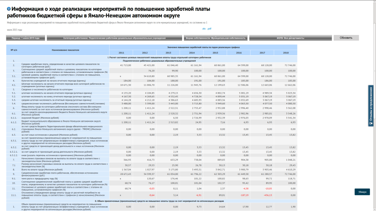The height and width of the screenshot is (211, 376).
Task: Open the 'Период: 1 июля 2015 года' filter
Action: (x=26, y=38)
